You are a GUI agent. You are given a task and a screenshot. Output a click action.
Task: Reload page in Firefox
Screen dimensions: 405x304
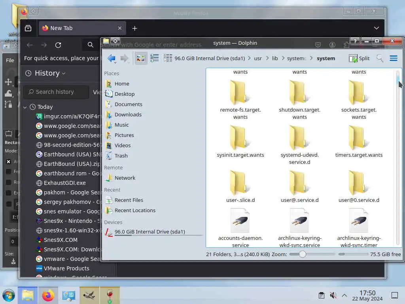point(58,45)
